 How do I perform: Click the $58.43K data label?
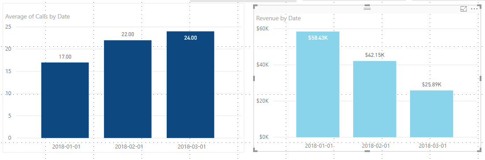pyautogui.click(x=317, y=38)
